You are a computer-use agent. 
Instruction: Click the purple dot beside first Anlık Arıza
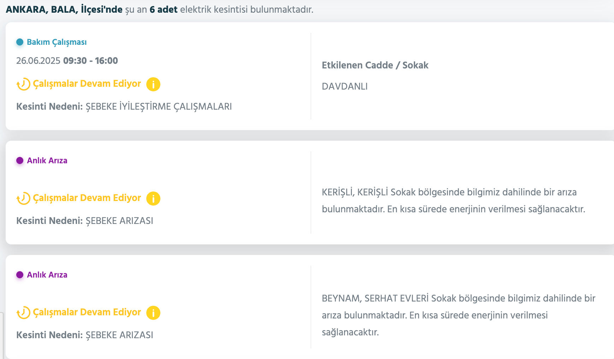coord(20,160)
